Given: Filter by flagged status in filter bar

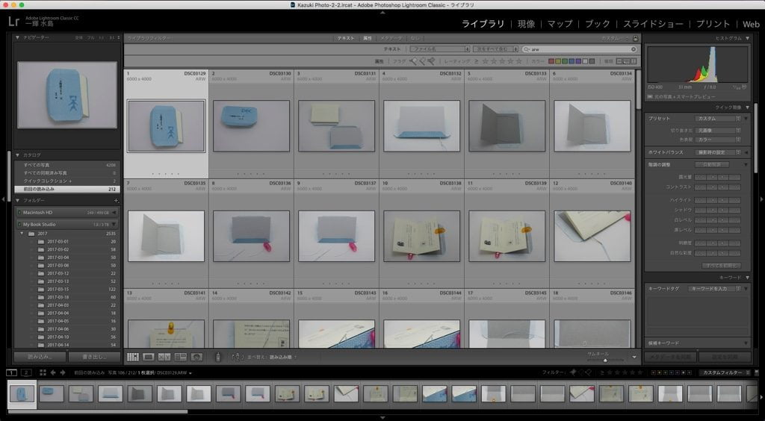Looking at the screenshot, I should [413, 61].
